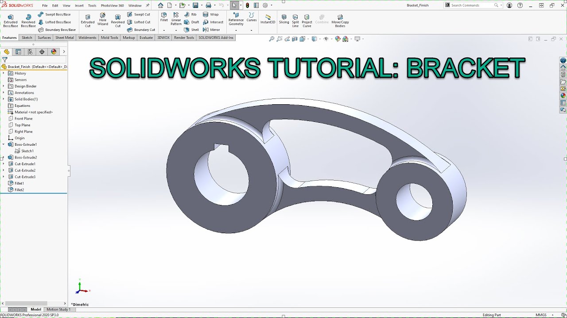Select the Fillet tool
This screenshot has width=567, height=318.
click(164, 17)
